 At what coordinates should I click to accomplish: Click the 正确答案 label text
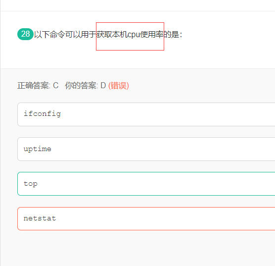pos(33,86)
